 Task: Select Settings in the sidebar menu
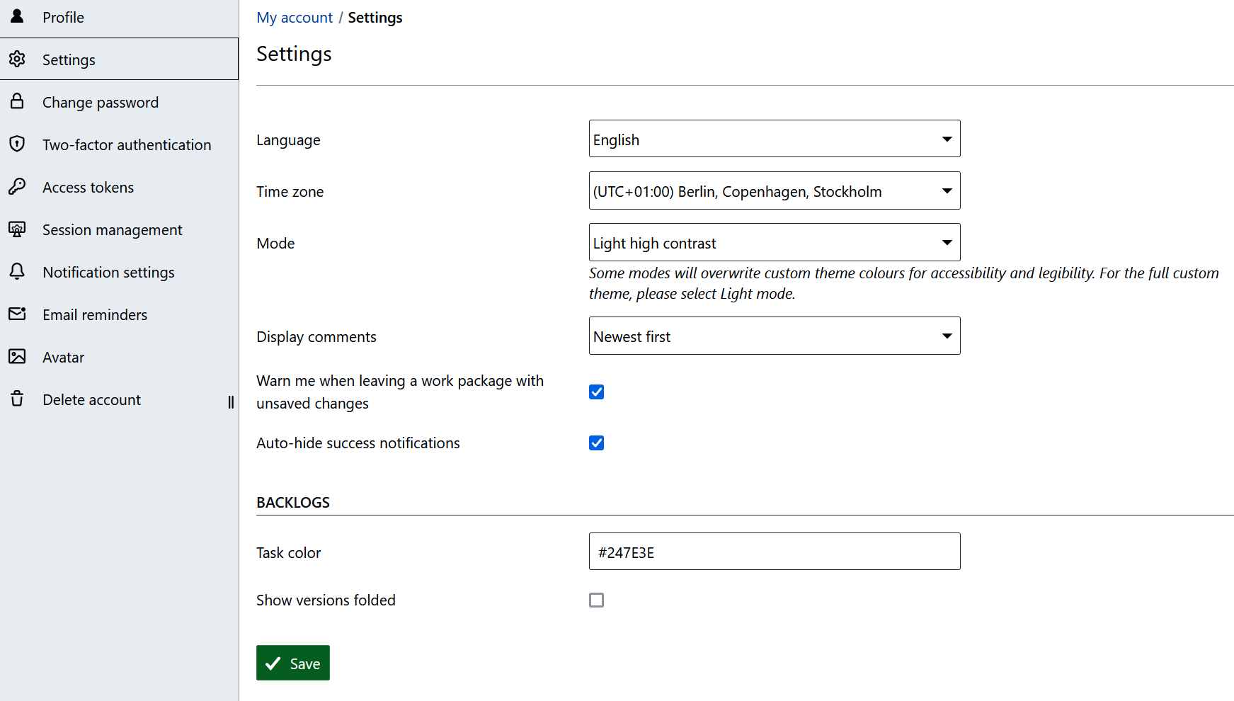(69, 60)
